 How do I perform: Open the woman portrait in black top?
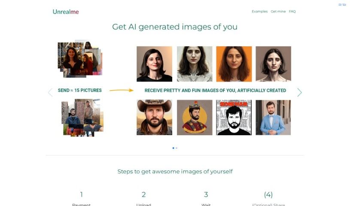pos(154,64)
